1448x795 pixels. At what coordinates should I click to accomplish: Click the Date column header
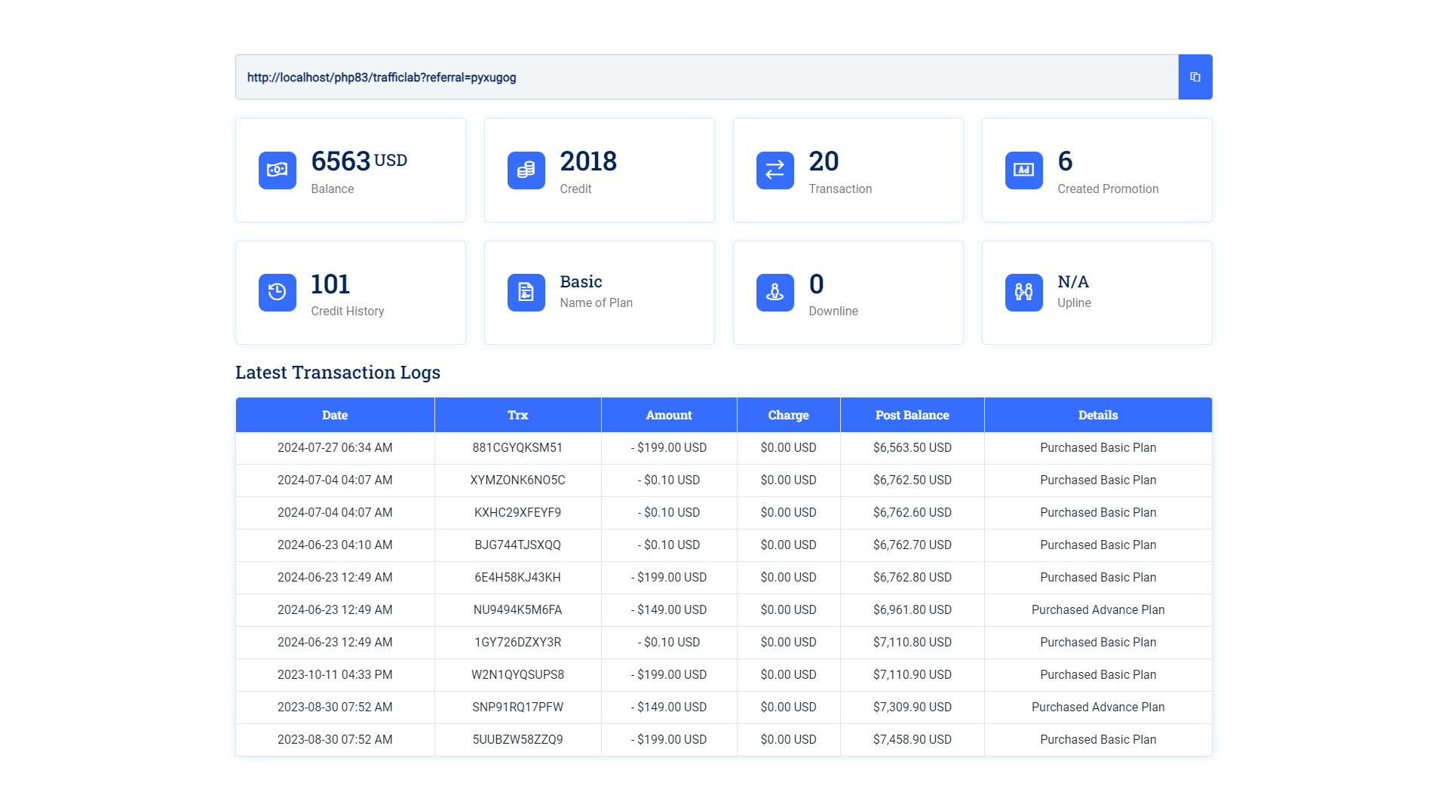[335, 416]
